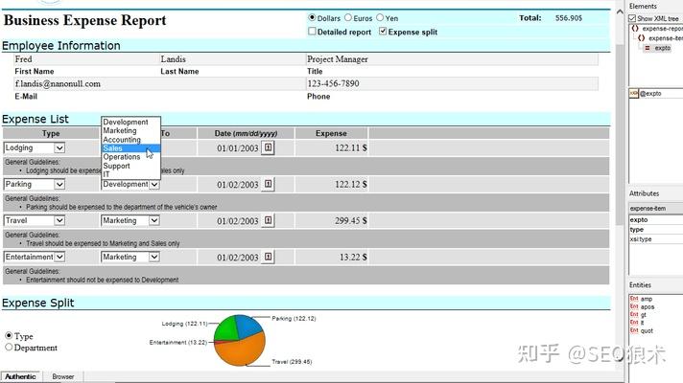Click the quot entity icon
This screenshot has height=383, width=683.
[x=634, y=330]
